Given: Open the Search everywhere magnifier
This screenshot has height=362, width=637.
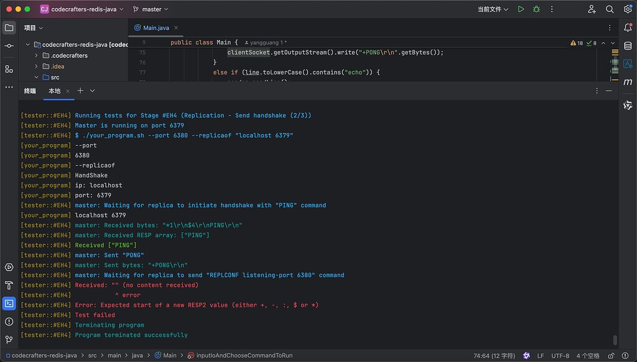Looking at the screenshot, I should tap(609, 9).
